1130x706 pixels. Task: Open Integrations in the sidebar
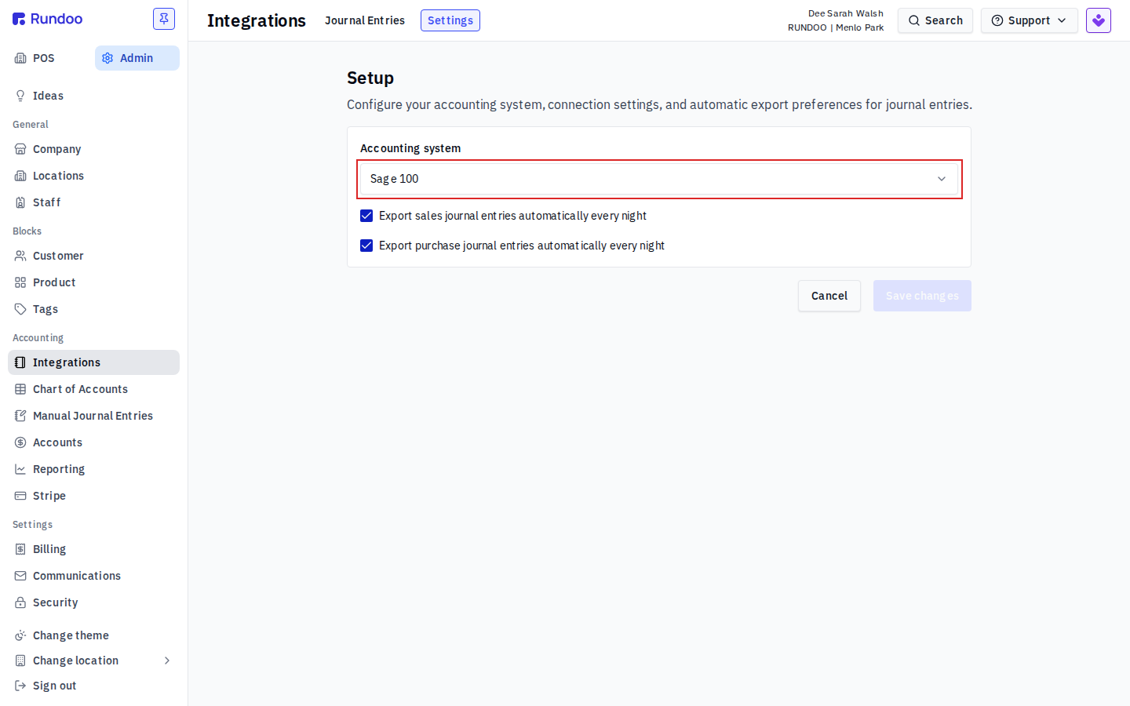tap(93, 362)
